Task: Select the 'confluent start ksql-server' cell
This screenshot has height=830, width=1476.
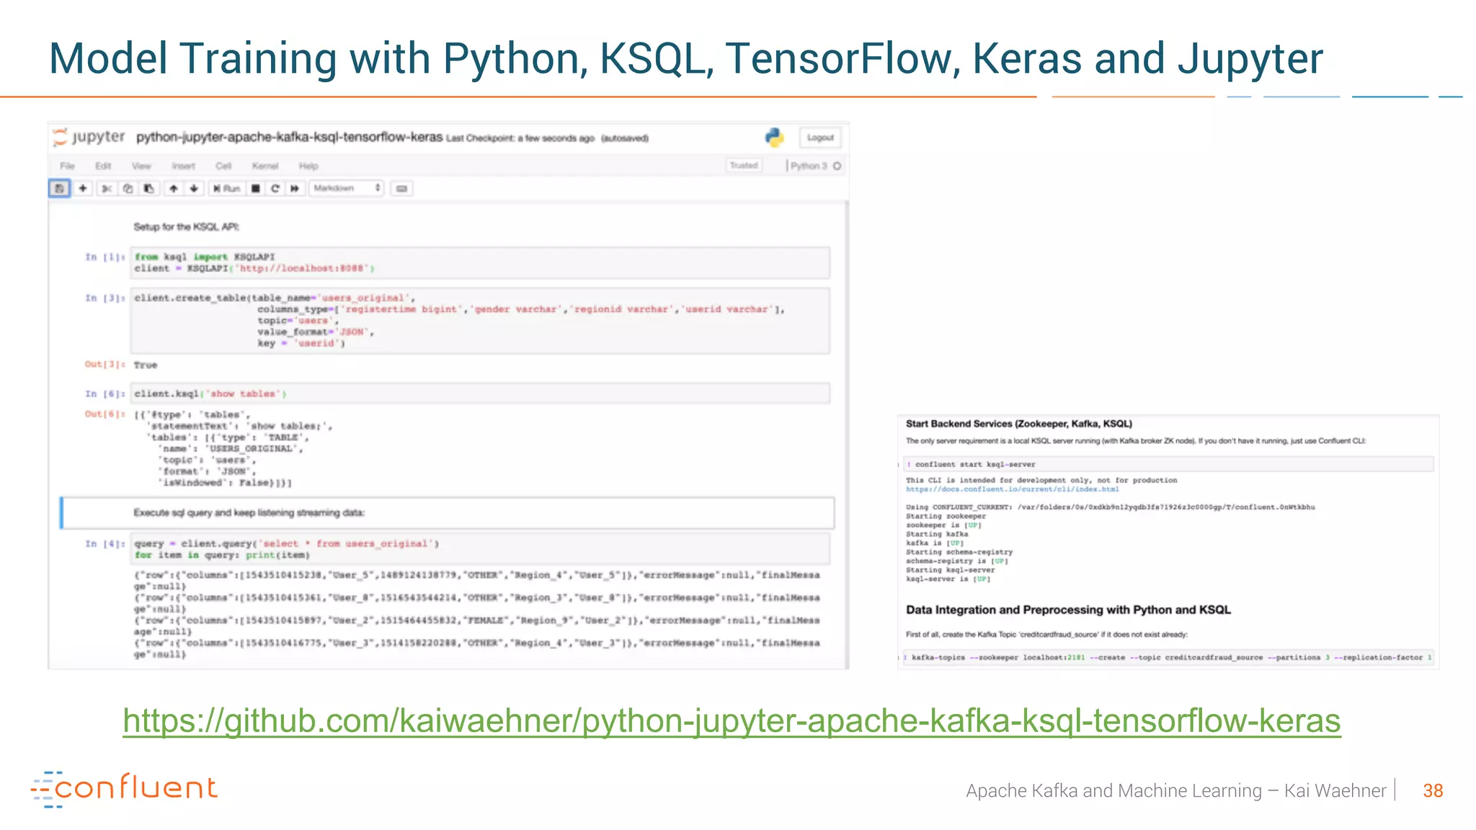Action: pyautogui.click(x=1168, y=465)
